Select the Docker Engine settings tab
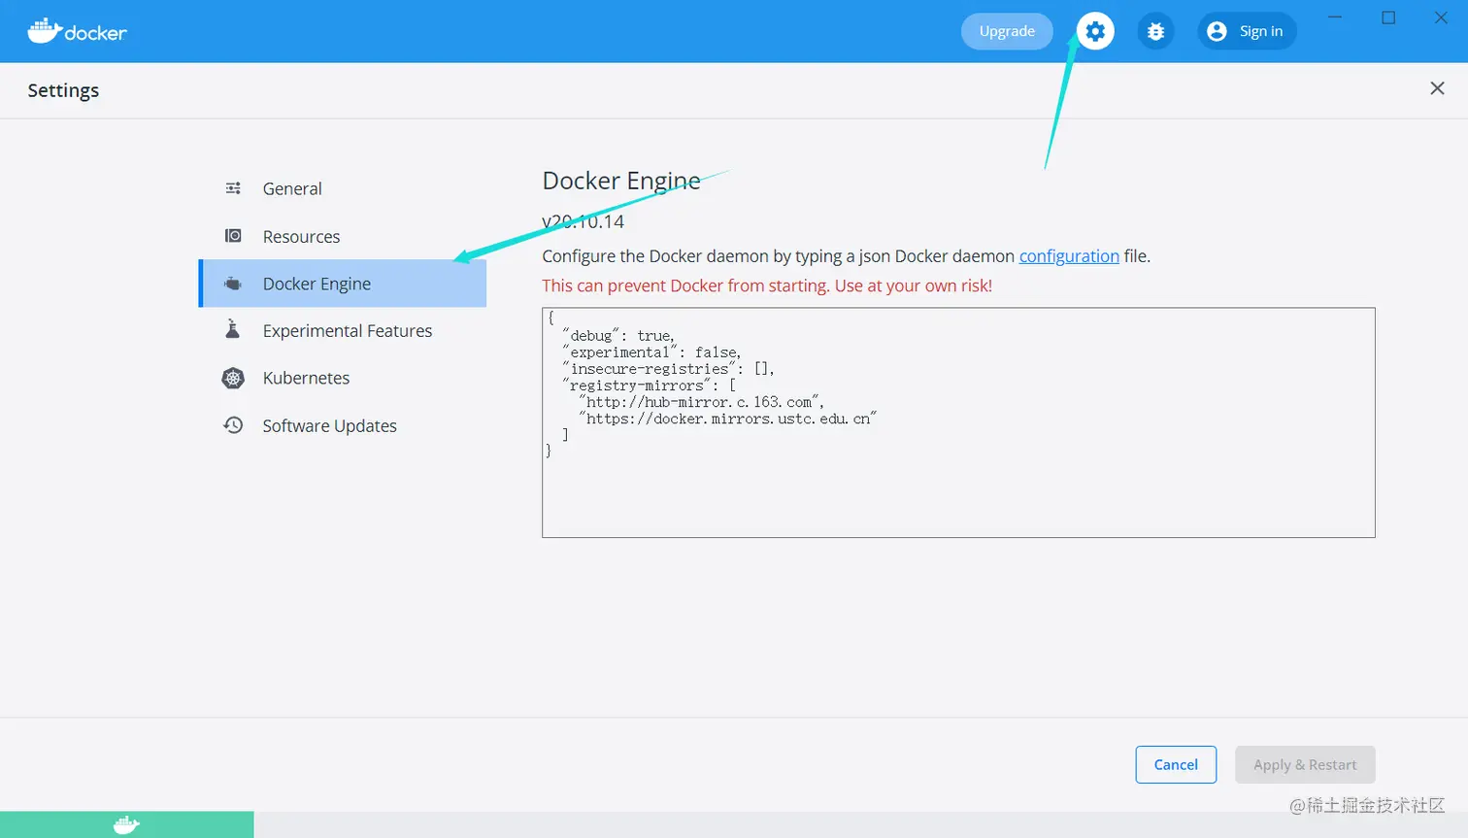The image size is (1468, 838). [343, 284]
